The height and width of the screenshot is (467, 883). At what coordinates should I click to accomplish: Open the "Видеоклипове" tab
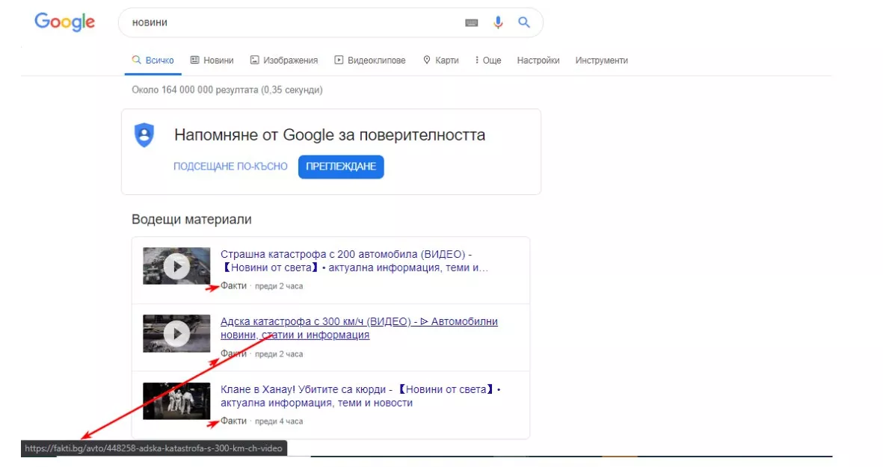coord(370,61)
